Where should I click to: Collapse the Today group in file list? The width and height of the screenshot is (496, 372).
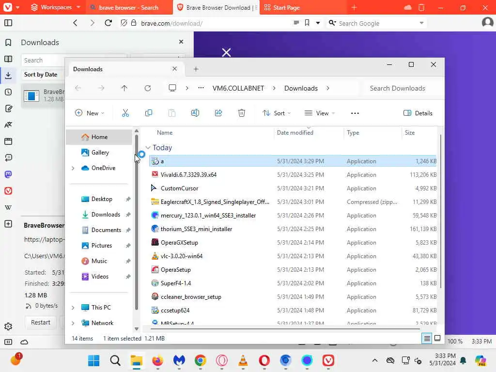[x=148, y=148]
